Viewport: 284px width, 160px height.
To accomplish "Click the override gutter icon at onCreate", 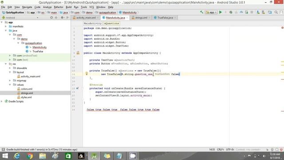I will (78, 88).
